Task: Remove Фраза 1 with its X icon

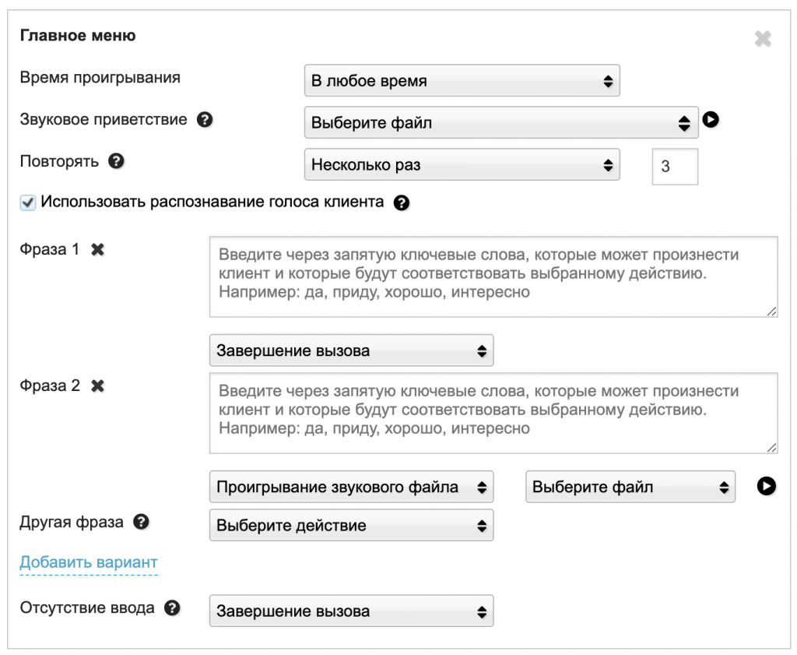Action: click(97, 250)
